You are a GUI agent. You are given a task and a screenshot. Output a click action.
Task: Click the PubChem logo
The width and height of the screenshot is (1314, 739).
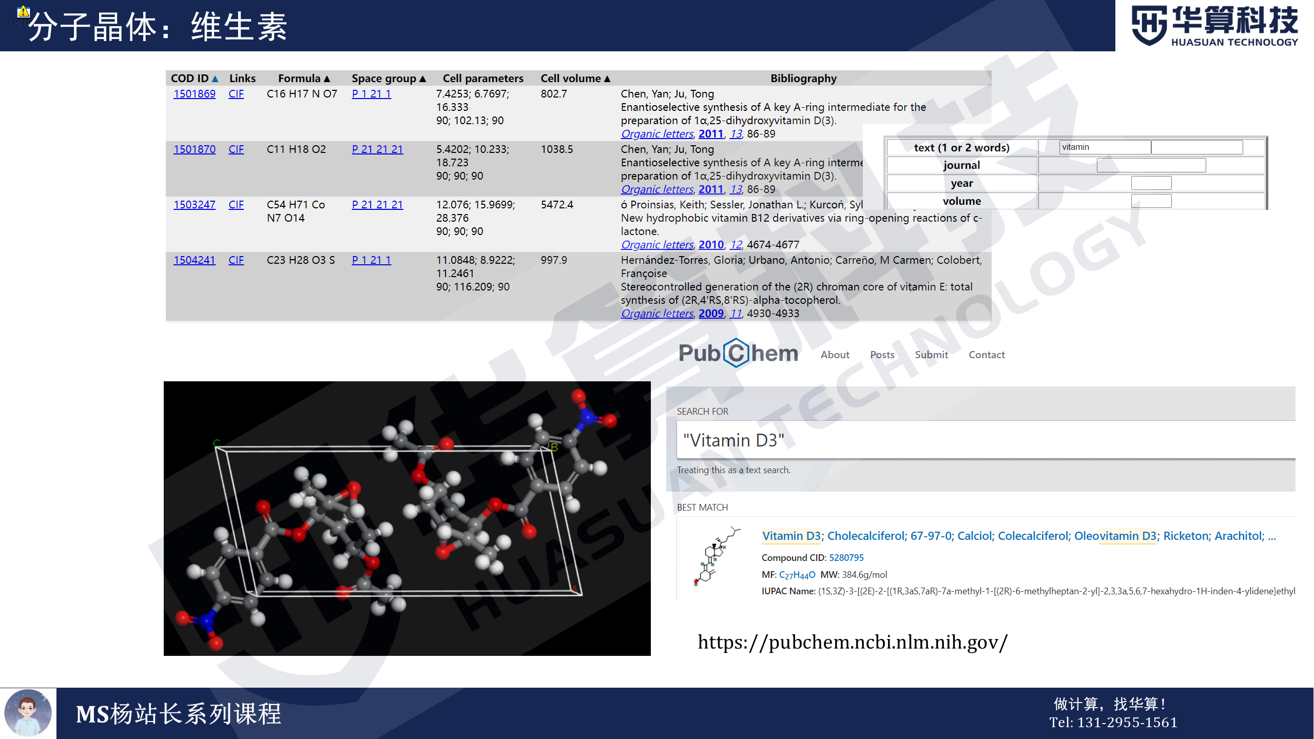click(x=738, y=353)
